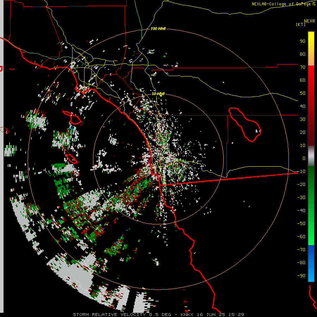Select the 100 NMI range ring label
Image resolution: width=317 pixels, height=317 pixels.
coord(158,29)
